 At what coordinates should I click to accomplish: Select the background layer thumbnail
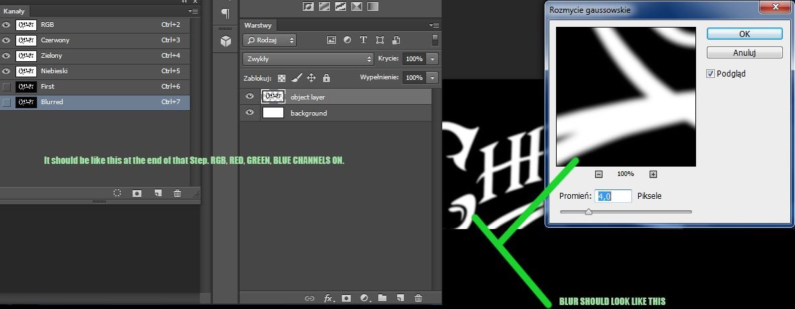pos(273,113)
